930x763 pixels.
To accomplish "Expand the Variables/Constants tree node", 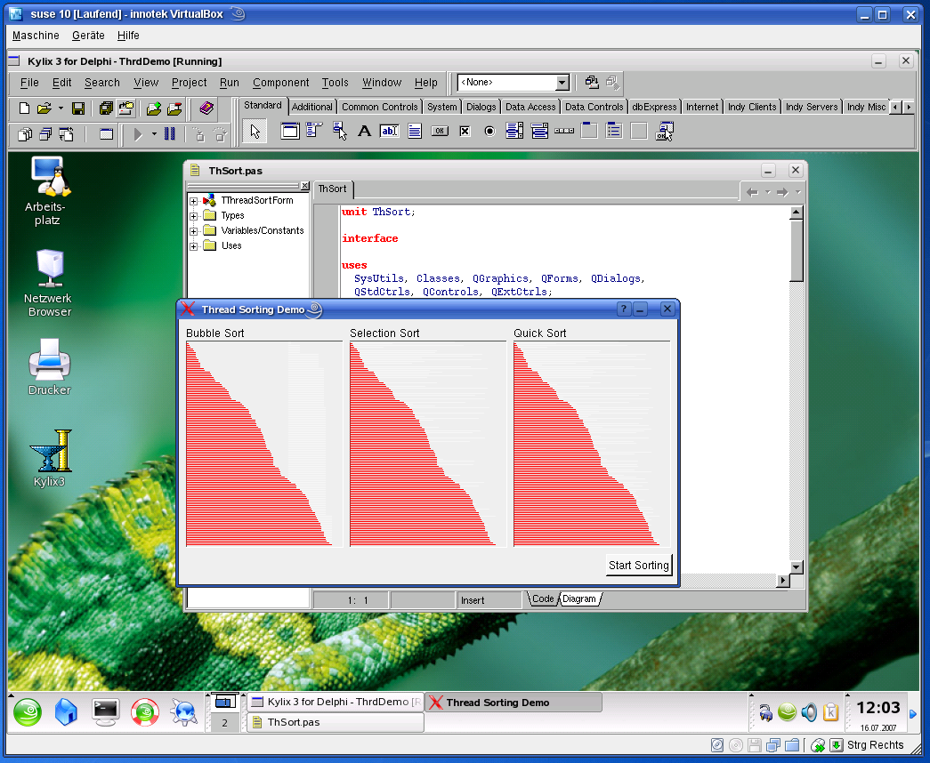I will coord(193,231).
